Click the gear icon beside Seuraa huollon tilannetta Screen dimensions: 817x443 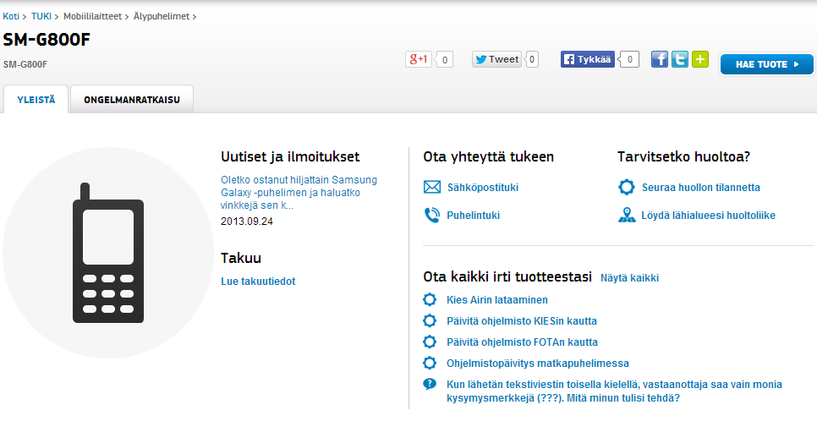[x=627, y=188]
